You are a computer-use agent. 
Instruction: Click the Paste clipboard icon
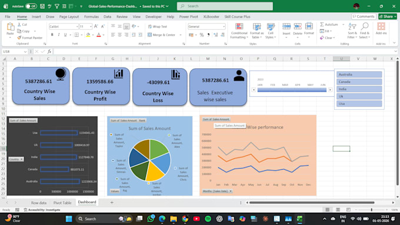[10, 27]
